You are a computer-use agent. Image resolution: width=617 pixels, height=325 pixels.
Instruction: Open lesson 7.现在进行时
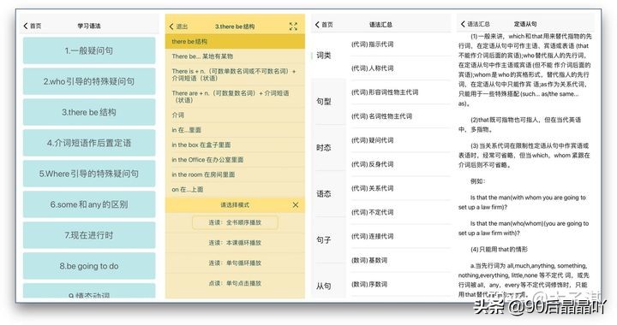[89, 235]
